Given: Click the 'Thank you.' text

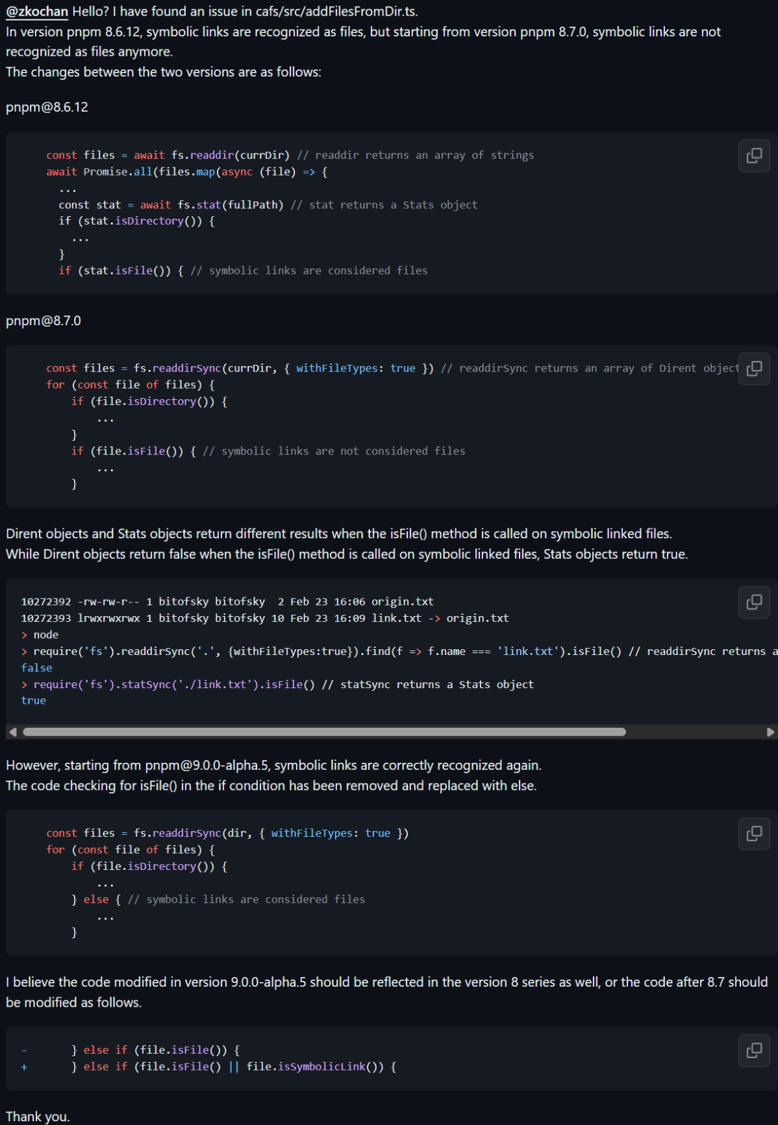Looking at the screenshot, I should [x=38, y=1117].
